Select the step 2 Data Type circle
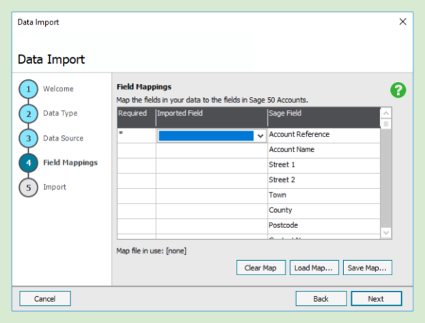 pyautogui.click(x=28, y=114)
